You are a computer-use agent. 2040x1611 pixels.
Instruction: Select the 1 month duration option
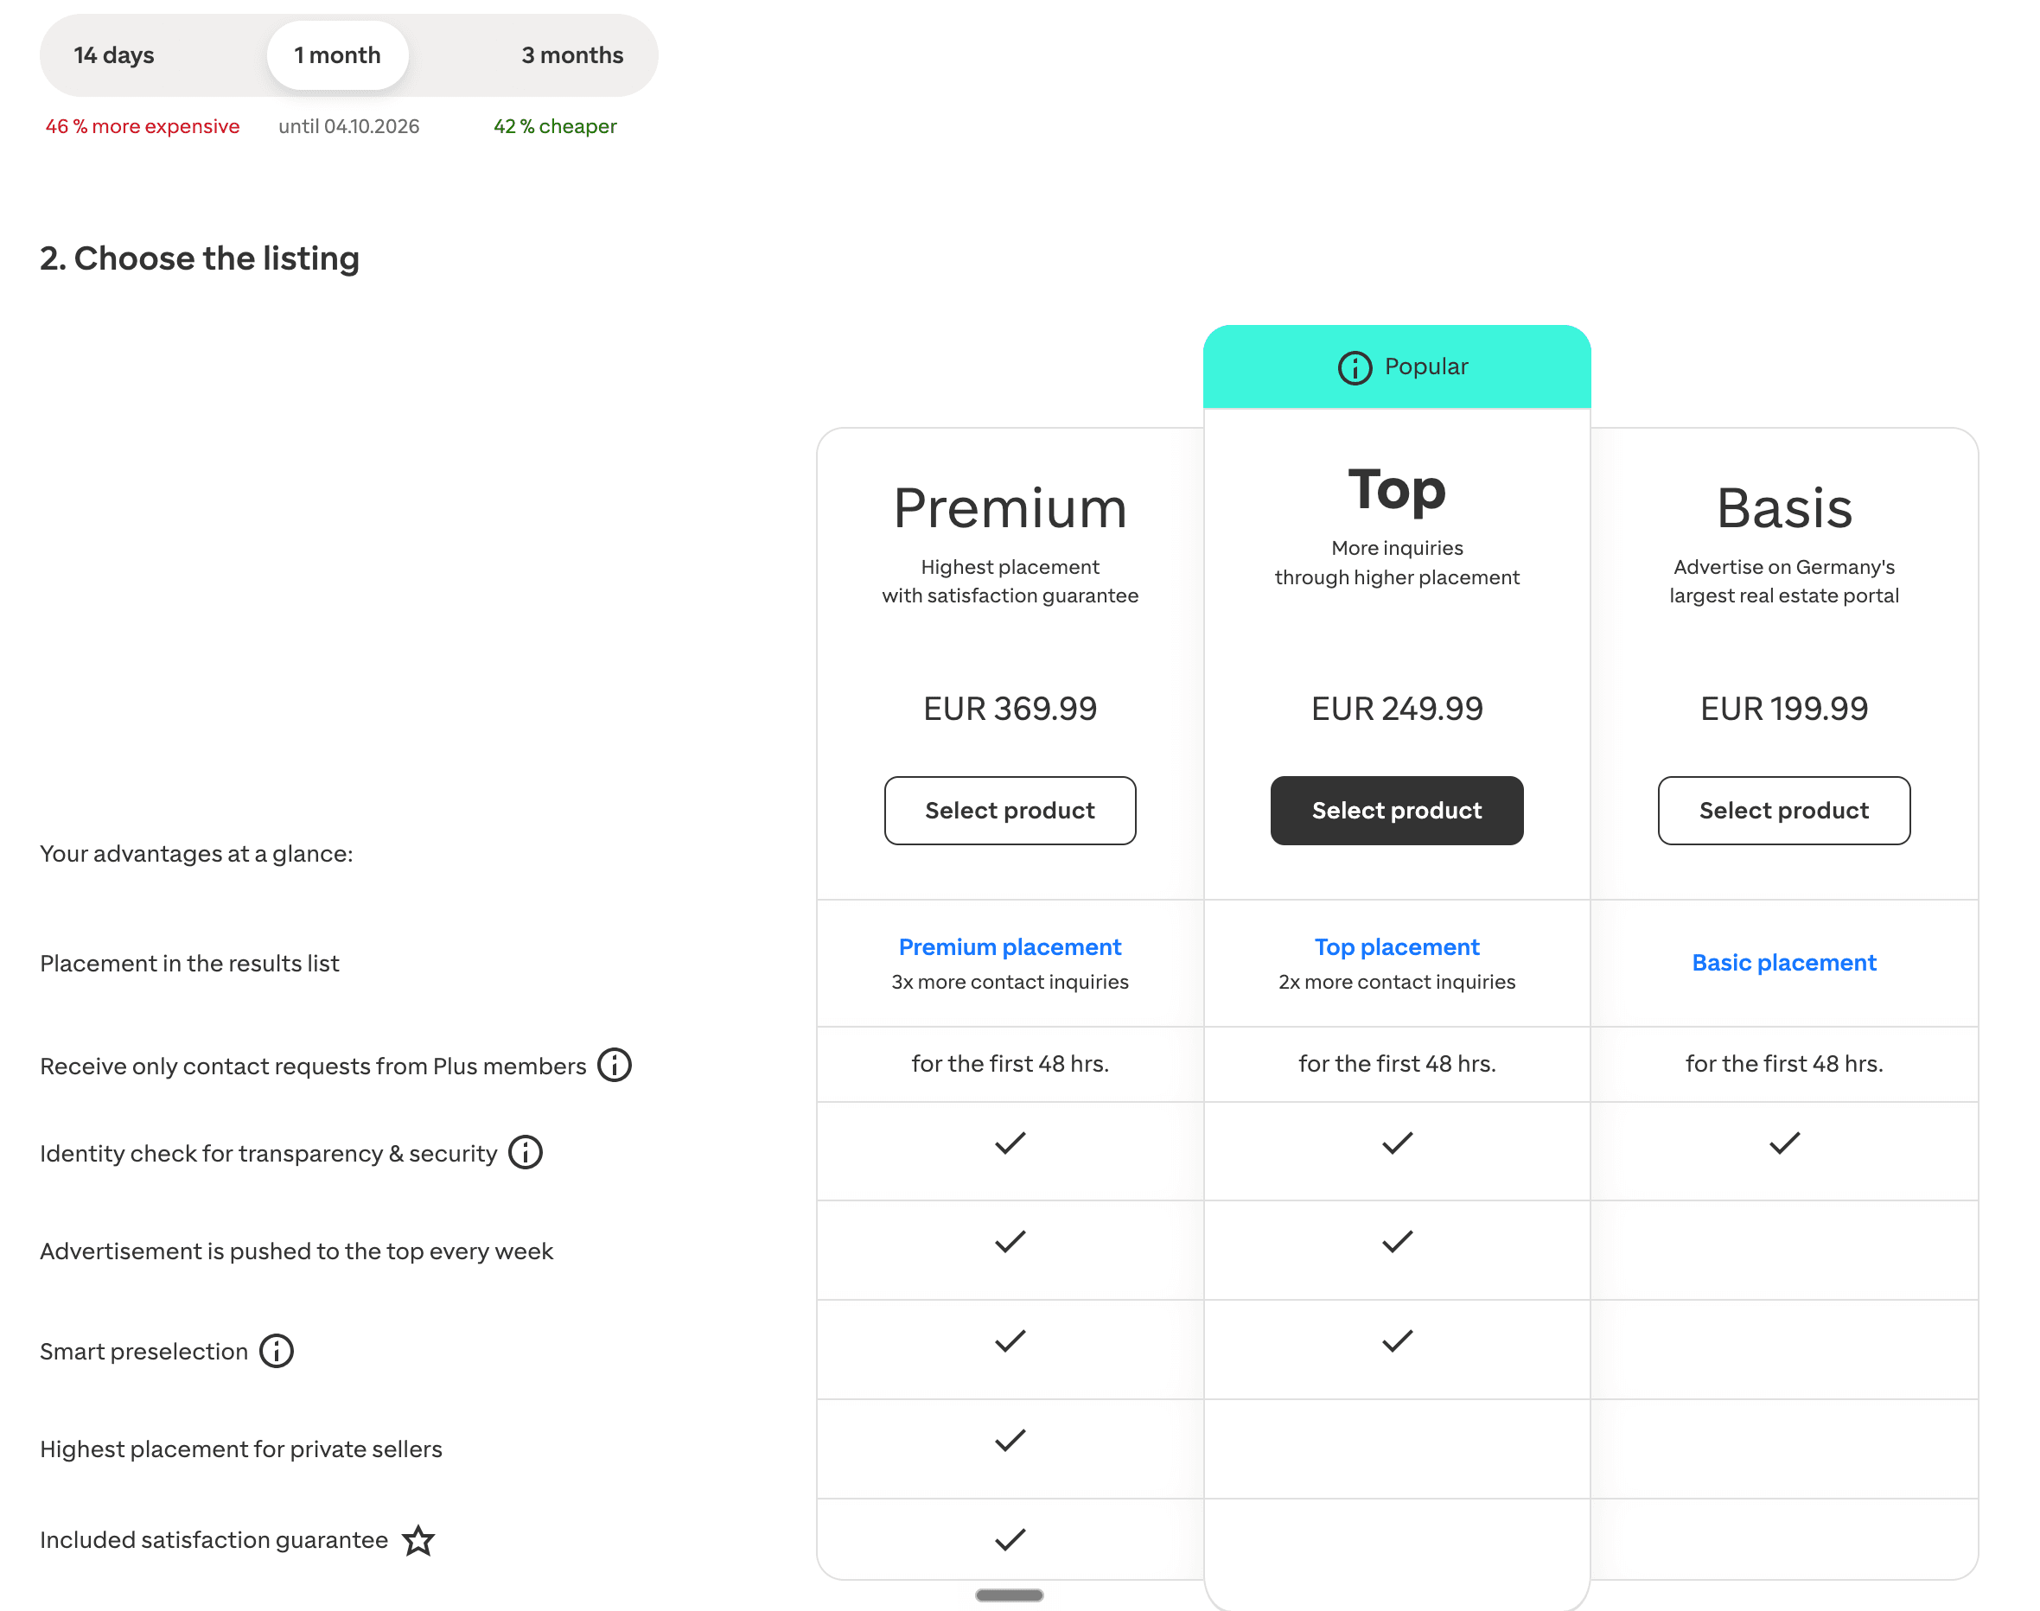[x=338, y=54]
